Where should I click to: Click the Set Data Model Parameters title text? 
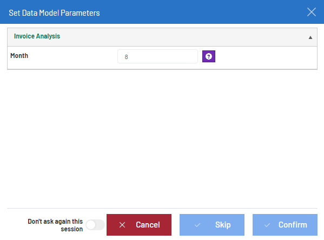pos(54,13)
